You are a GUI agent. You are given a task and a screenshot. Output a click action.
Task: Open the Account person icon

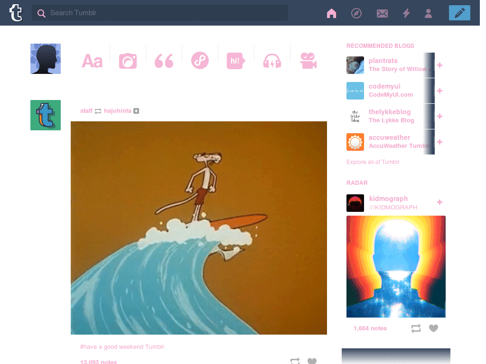point(429,13)
